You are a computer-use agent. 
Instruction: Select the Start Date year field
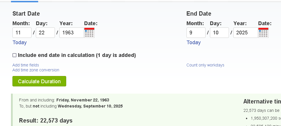71,33
